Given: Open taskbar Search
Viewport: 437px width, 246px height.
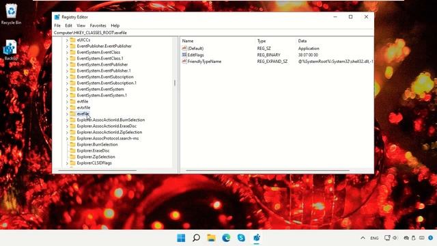Looking at the screenshot, I should click(196, 238).
